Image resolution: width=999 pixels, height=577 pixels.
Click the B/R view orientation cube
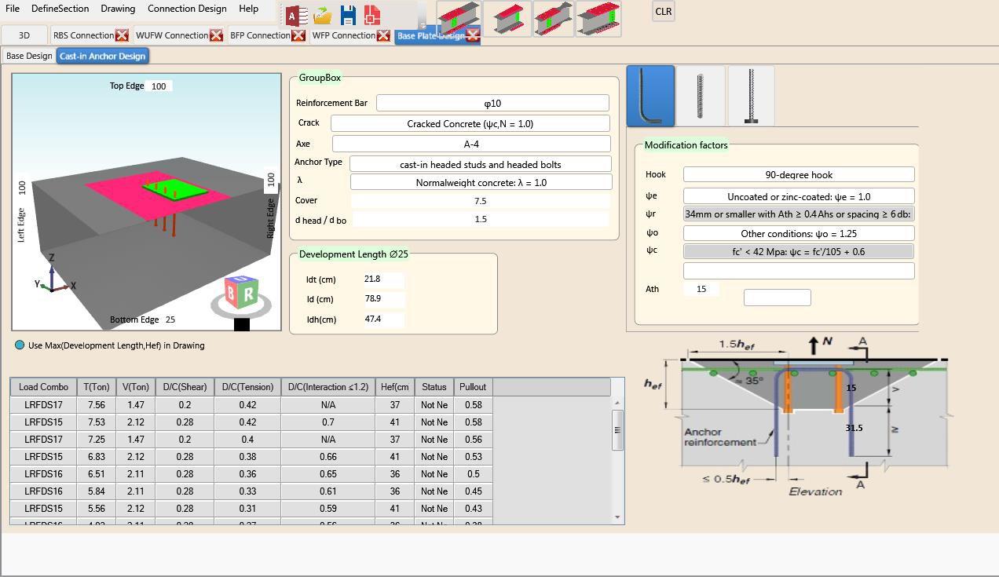[241, 294]
